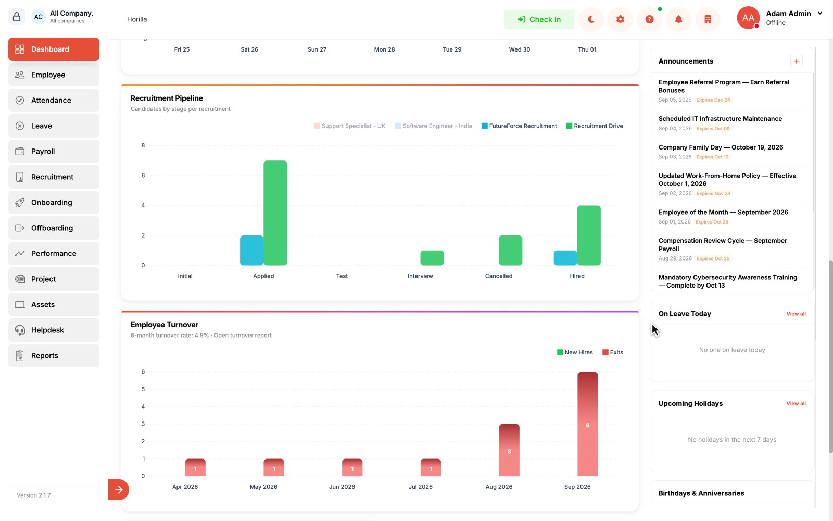Click the Sep 2026 exits bar
The image size is (833, 521).
[x=588, y=424]
